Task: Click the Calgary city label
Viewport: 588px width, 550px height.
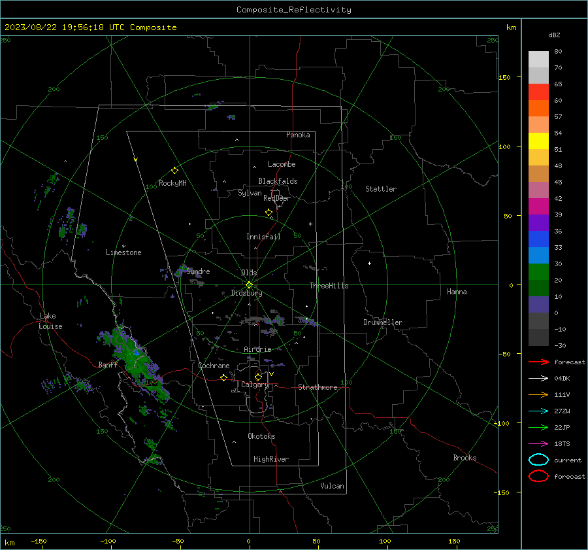Action: coord(255,385)
